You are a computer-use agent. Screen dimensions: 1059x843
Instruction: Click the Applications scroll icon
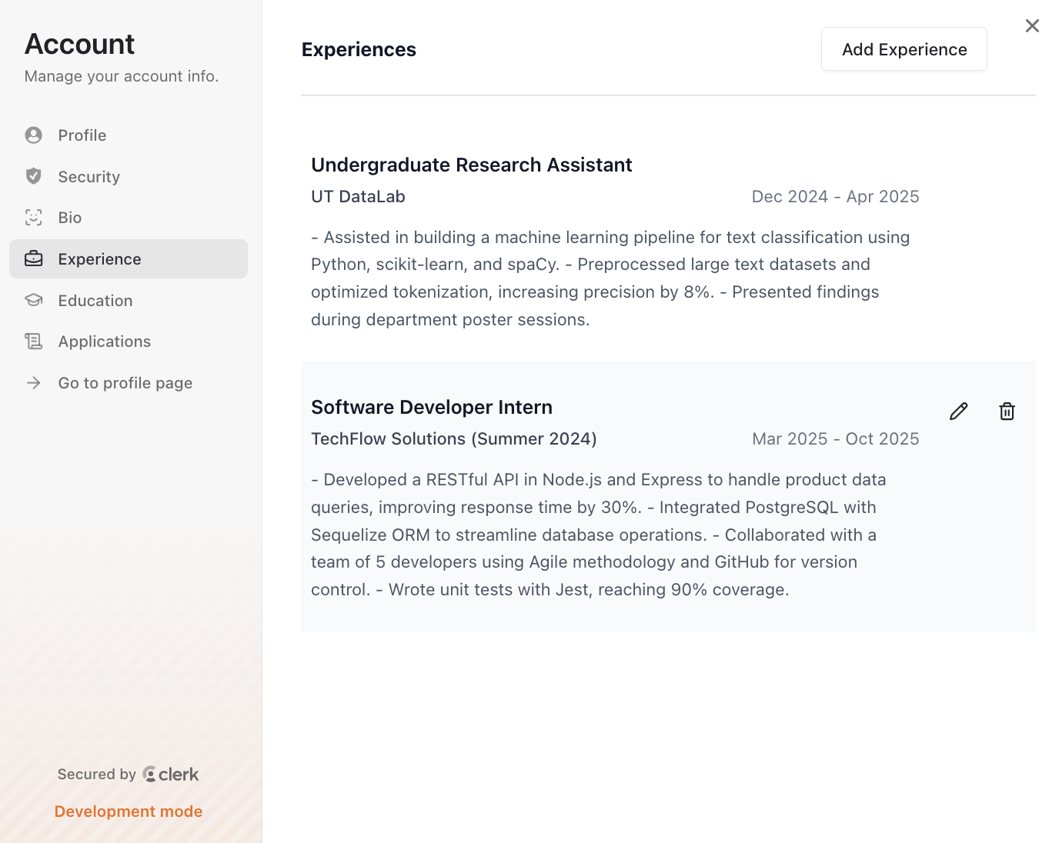[33, 342]
